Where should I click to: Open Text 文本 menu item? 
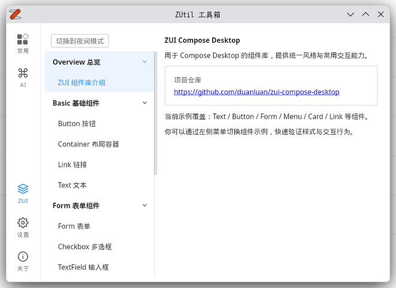tap(99, 185)
